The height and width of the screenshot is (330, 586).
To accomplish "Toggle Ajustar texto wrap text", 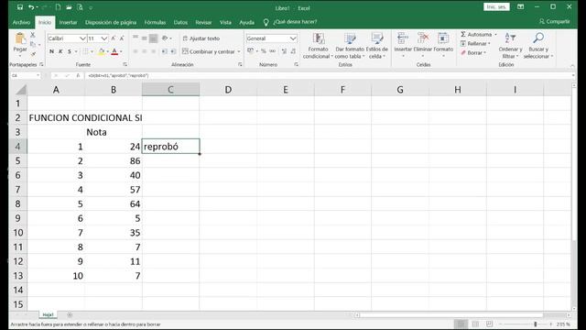I will (x=201, y=38).
